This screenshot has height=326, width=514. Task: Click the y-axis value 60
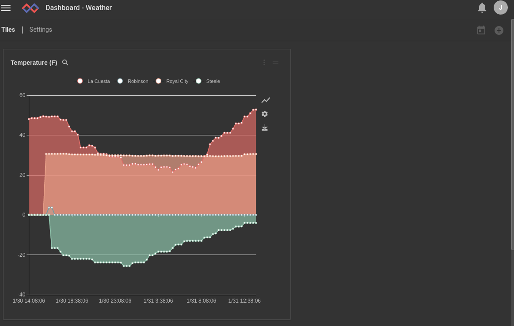click(22, 95)
